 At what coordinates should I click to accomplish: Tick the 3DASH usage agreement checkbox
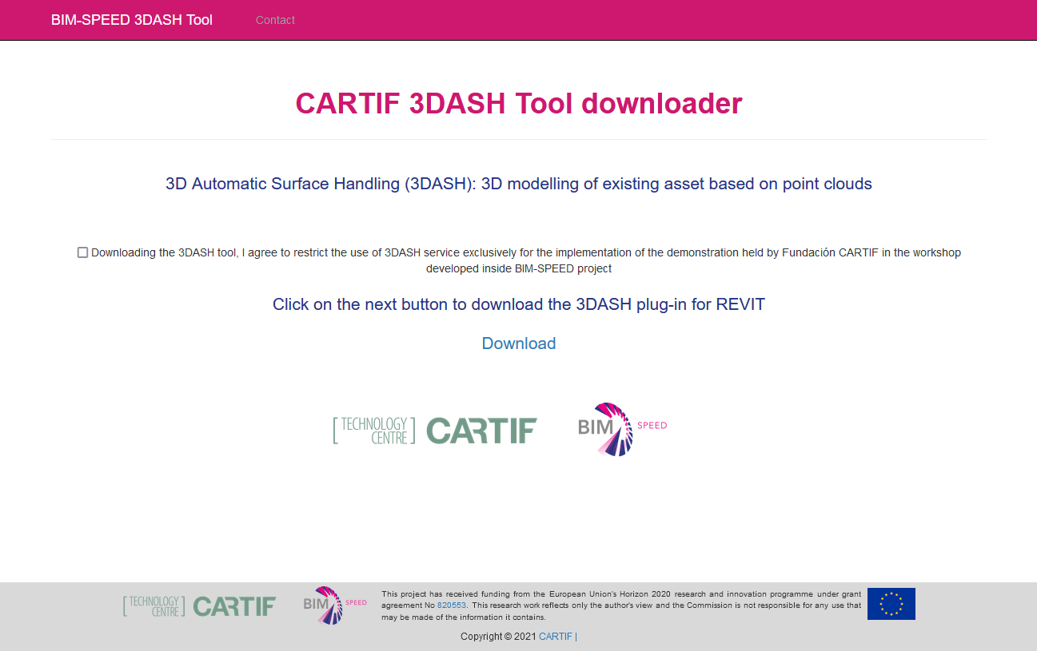[x=82, y=252]
